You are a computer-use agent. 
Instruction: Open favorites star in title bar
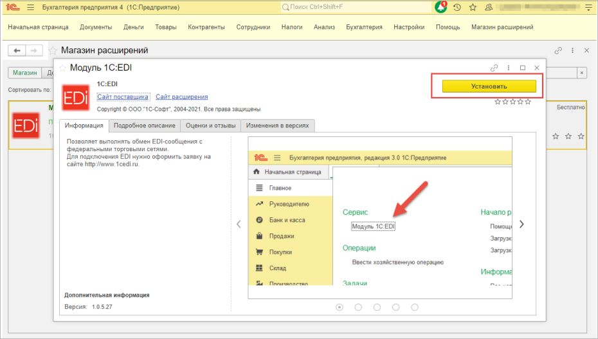(473, 7)
